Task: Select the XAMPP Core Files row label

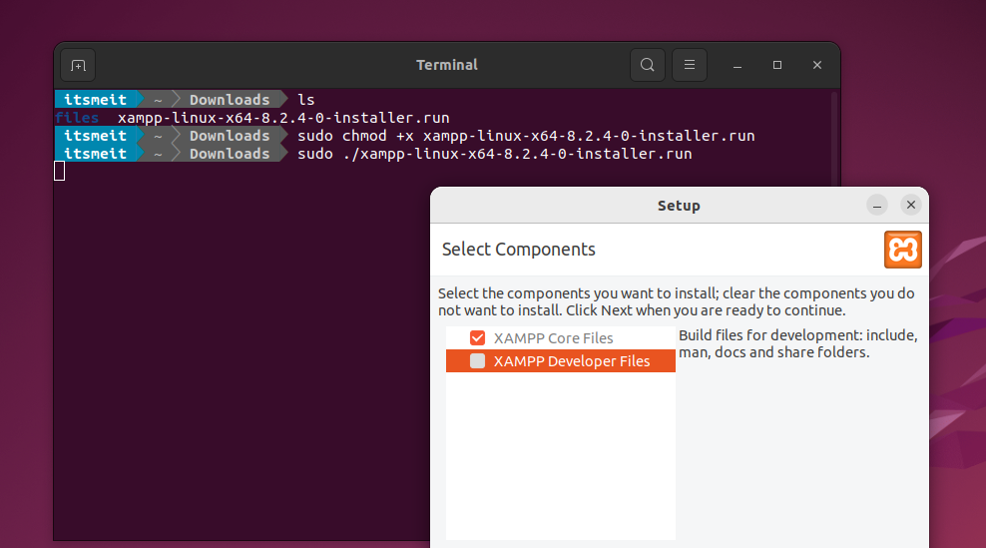Action: [553, 338]
